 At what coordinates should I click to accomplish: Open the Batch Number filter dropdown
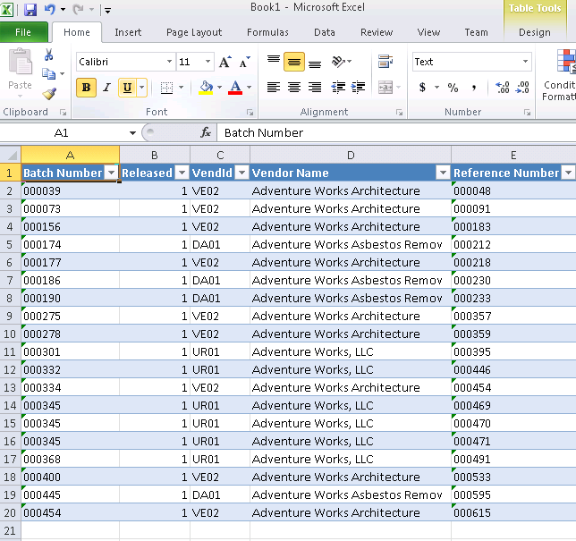coord(111,173)
